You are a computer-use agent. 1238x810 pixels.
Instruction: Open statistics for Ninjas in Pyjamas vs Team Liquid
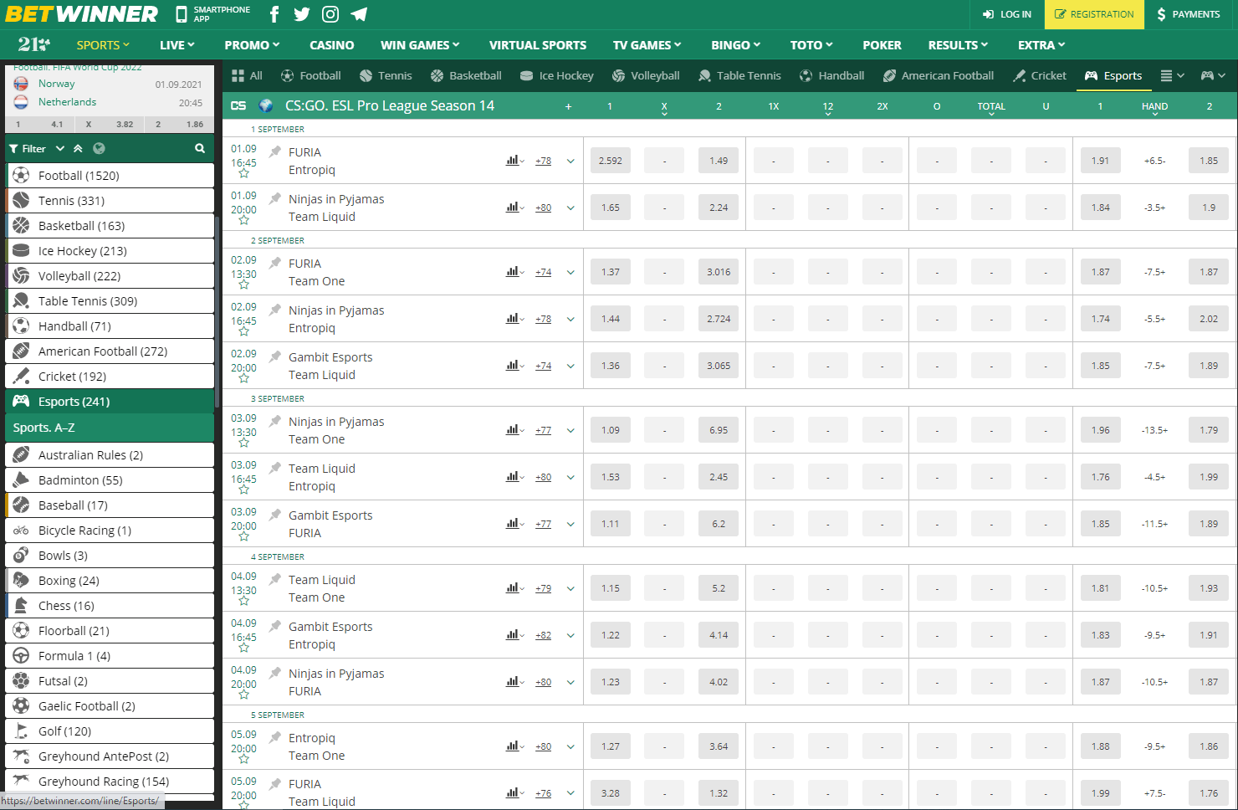pyautogui.click(x=514, y=208)
